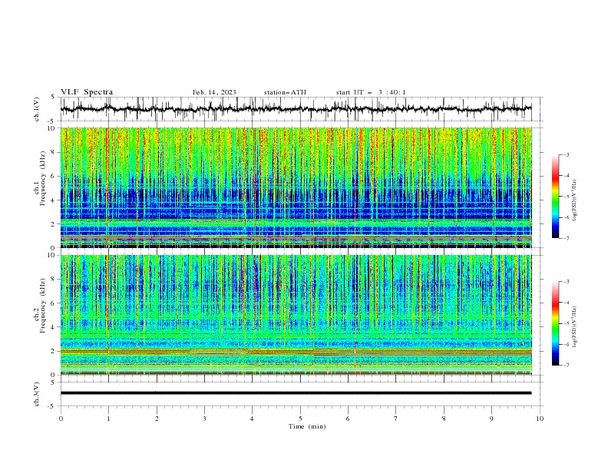Click the time axis tick label "5"
608x470 pixels.
point(300,419)
